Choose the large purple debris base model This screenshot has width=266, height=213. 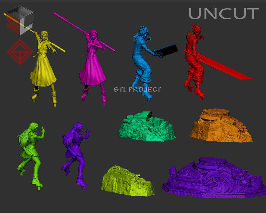click(x=214, y=178)
